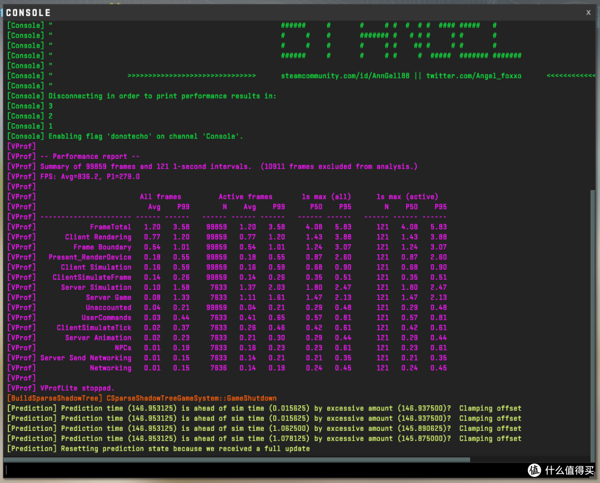Click Prediction line with sim time 1.078125
The width and height of the screenshot is (600, 483).
point(264,439)
